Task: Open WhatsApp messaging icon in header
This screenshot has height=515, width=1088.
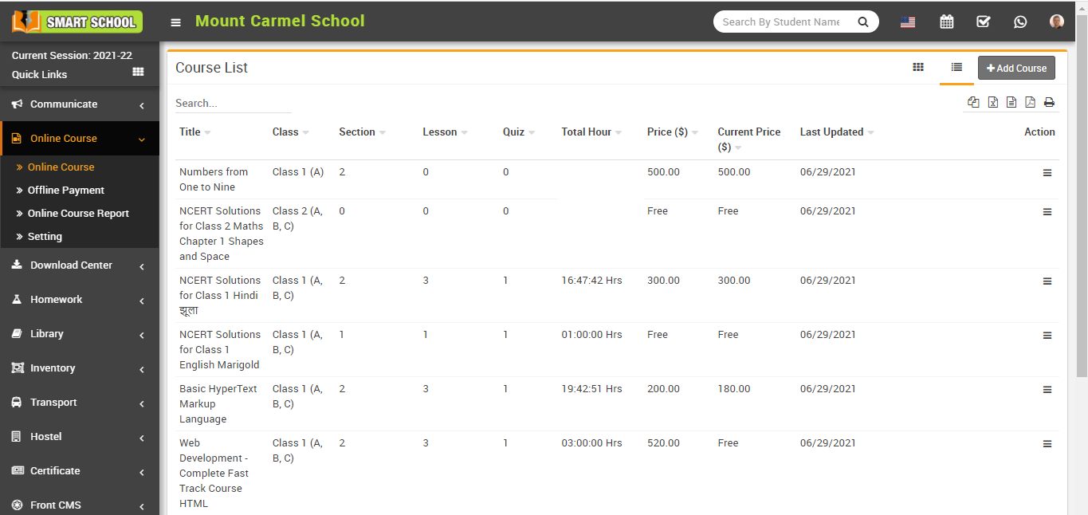Action: pyautogui.click(x=1020, y=22)
